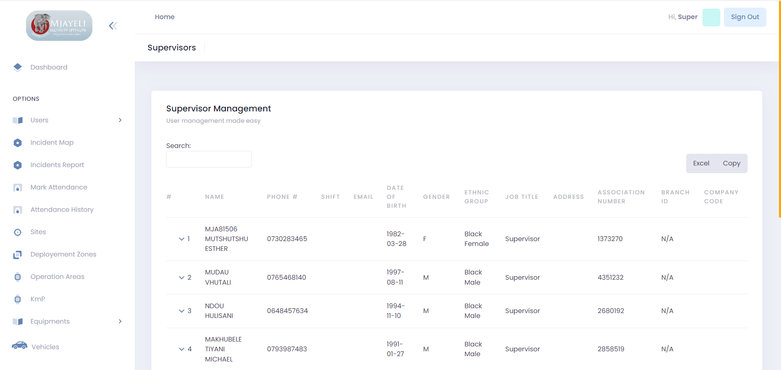781x370 pixels.
Task: Open Incidents Report menu item
Action: click(57, 165)
